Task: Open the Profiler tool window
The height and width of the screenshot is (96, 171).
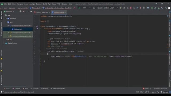Action: point(44,89)
